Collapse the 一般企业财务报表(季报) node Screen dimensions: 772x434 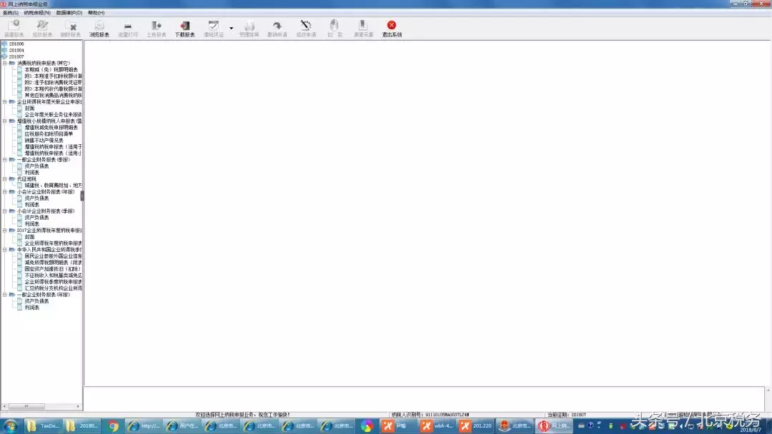tap(4, 159)
